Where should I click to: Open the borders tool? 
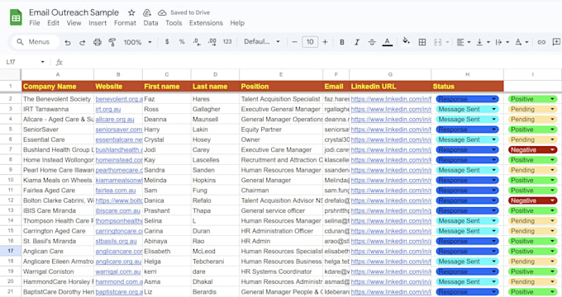pyautogui.click(x=422, y=42)
